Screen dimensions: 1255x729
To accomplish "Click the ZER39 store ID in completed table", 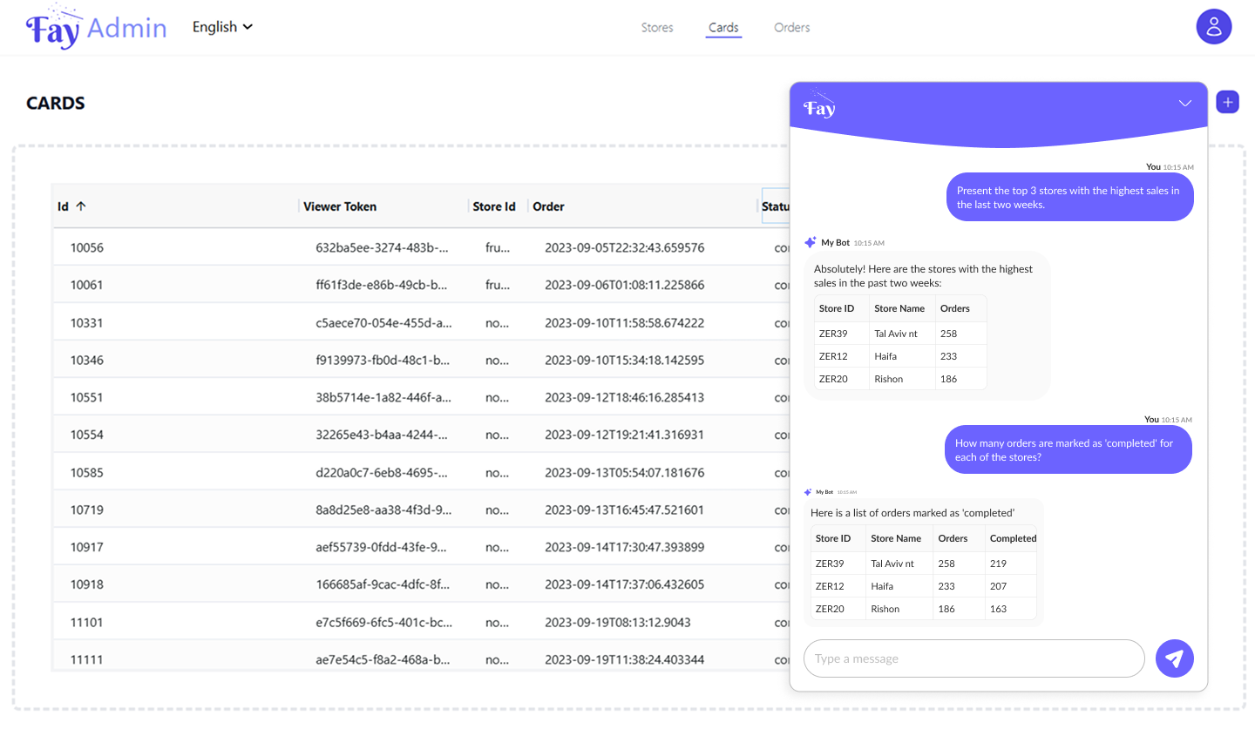I will (x=830, y=564).
